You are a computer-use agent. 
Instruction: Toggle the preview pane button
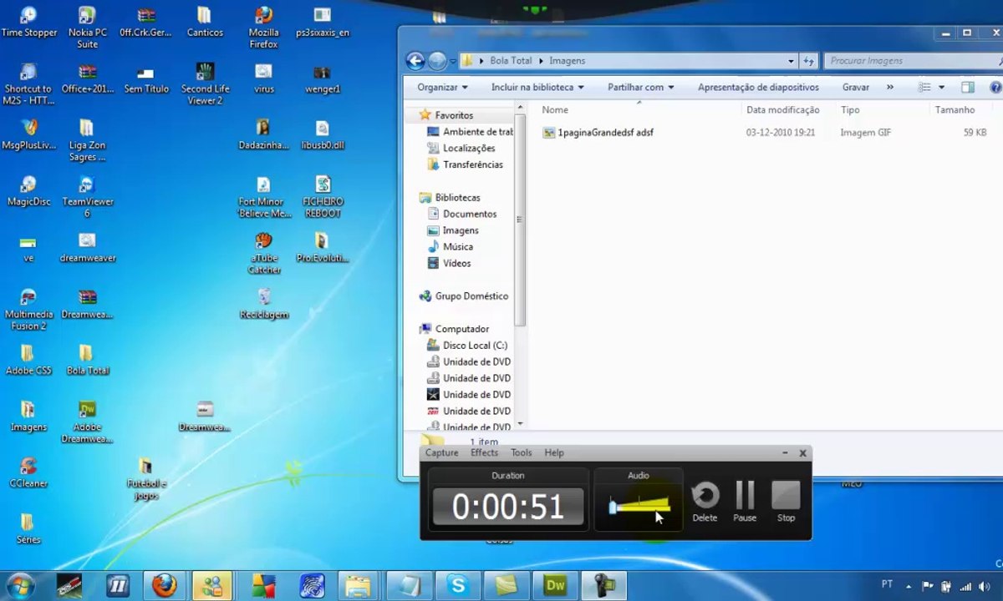coord(967,87)
